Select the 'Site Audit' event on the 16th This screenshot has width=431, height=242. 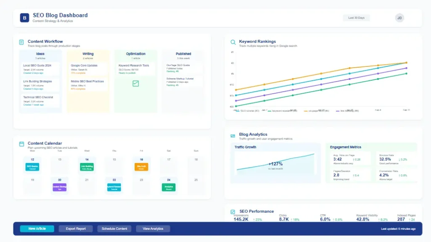[141, 166]
